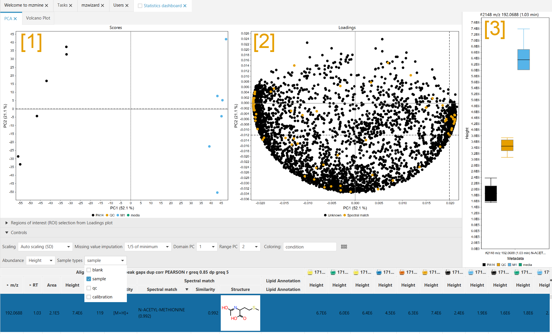Click the lower Lipid Annotation column header
Screen dimensions: 552x334
tap(283, 289)
